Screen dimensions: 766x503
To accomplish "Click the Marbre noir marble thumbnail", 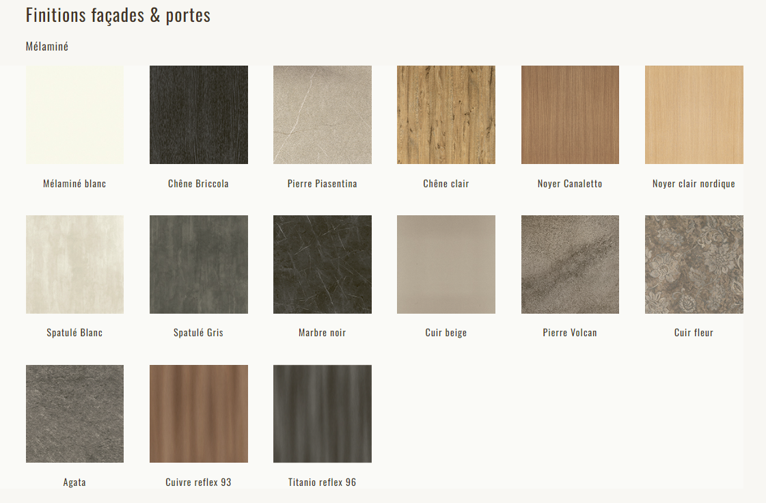I will click(323, 264).
